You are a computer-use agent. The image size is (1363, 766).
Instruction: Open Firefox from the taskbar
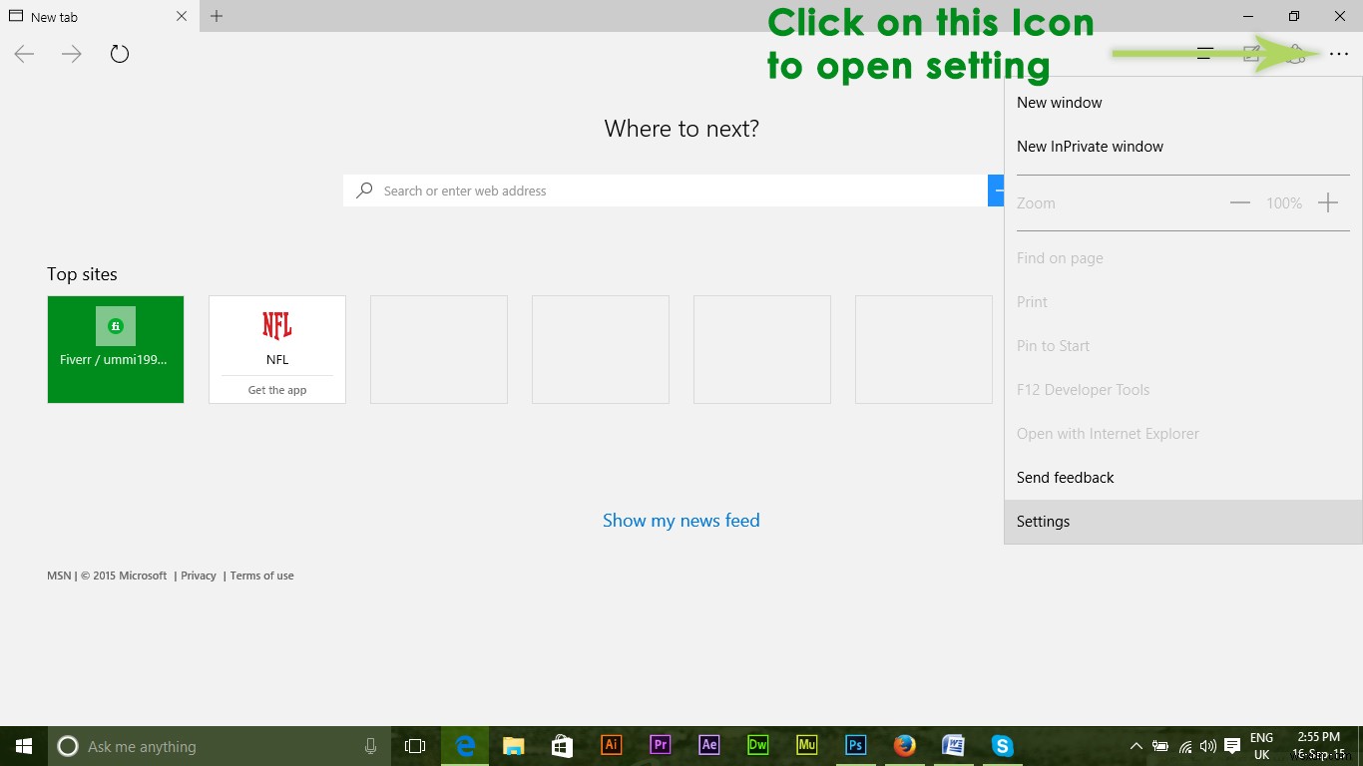(904, 745)
